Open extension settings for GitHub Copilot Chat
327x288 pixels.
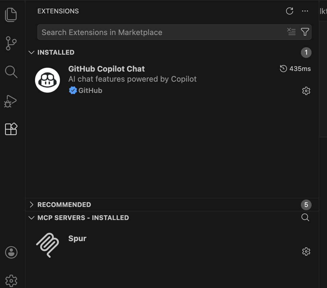pos(306,91)
